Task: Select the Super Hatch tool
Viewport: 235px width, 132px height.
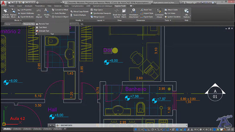Action: coord(124,13)
